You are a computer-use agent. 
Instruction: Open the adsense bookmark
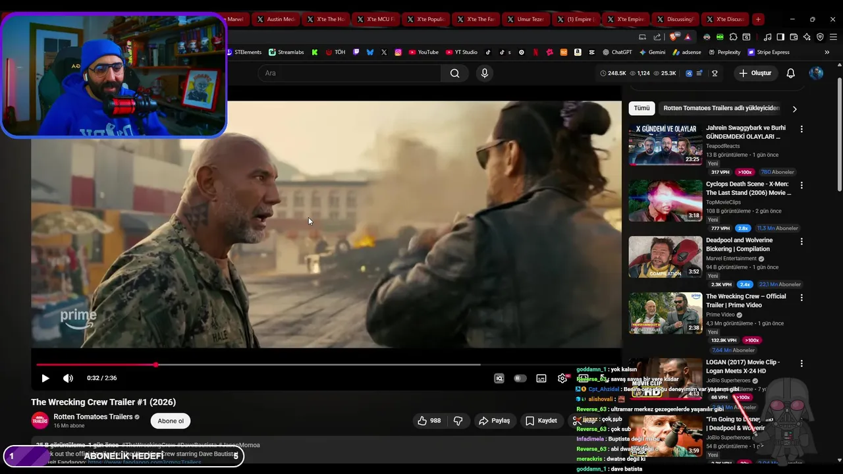(687, 52)
